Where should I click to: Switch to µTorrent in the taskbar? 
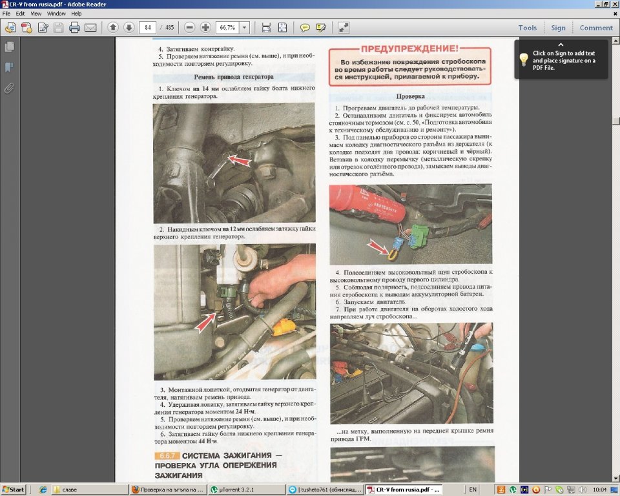(246, 490)
